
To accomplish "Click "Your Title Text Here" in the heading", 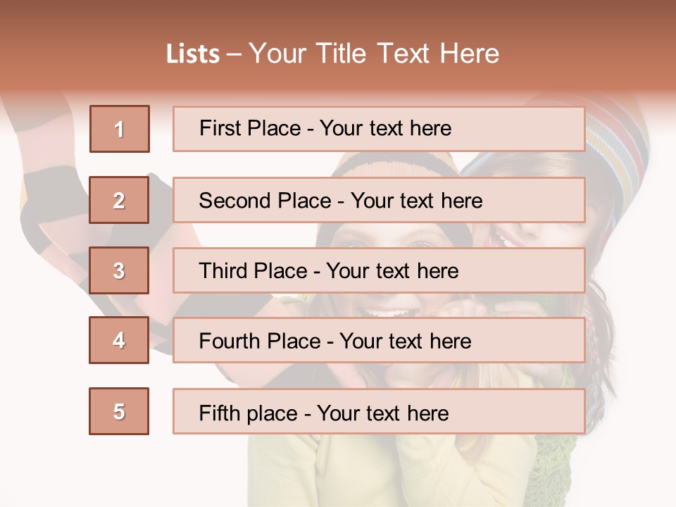I will (374, 54).
